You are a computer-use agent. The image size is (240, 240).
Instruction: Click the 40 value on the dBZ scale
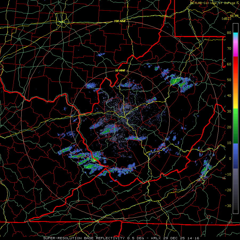point(229,96)
